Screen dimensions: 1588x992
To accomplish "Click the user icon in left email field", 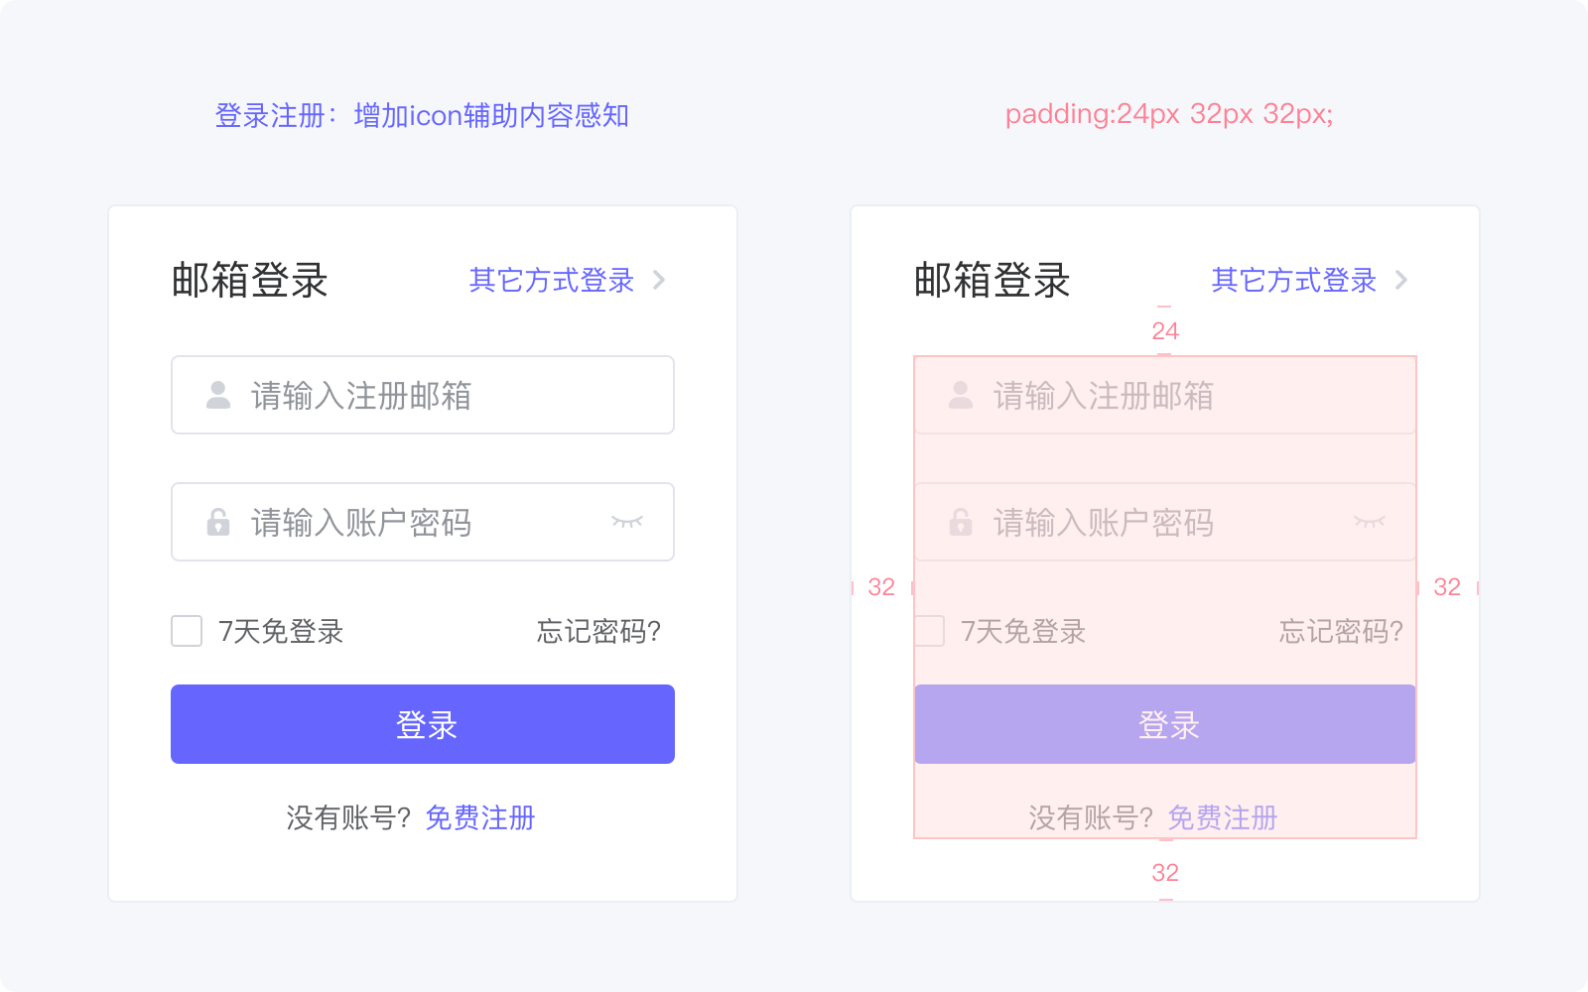I will [x=218, y=395].
